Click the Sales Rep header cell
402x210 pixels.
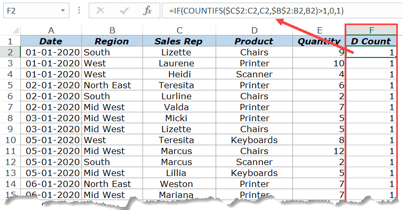[x=179, y=41]
